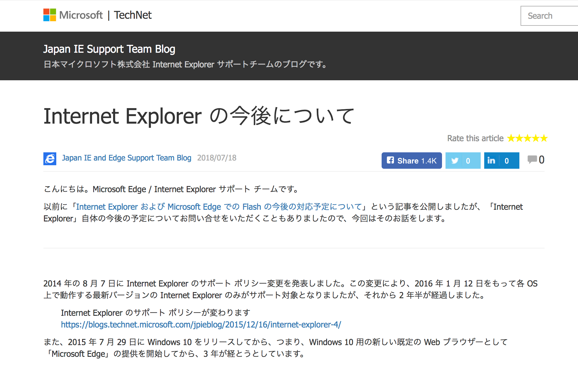This screenshot has width=578, height=382.
Task: Click text 'Internet Explorer のサポート ポリシーが変わります'
Action: coord(155,313)
